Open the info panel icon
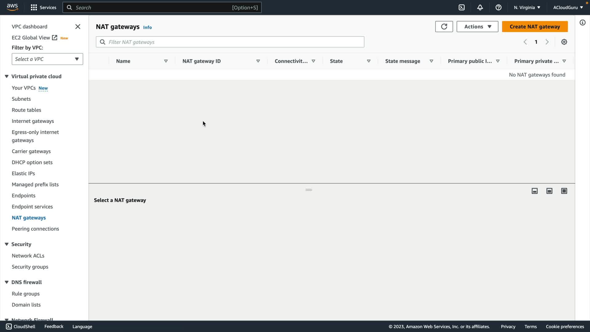 [x=582, y=23]
